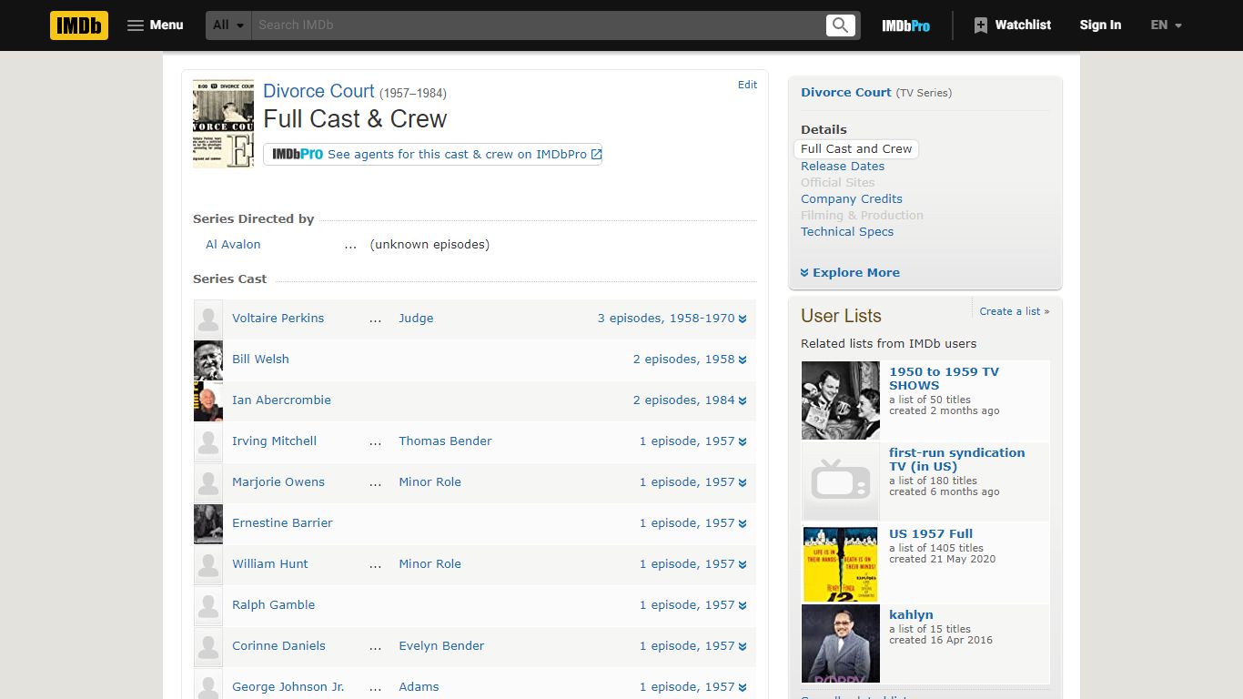Open Ian Abercrombie's name link
The width and height of the screenshot is (1243, 699).
[x=281, y=400]
